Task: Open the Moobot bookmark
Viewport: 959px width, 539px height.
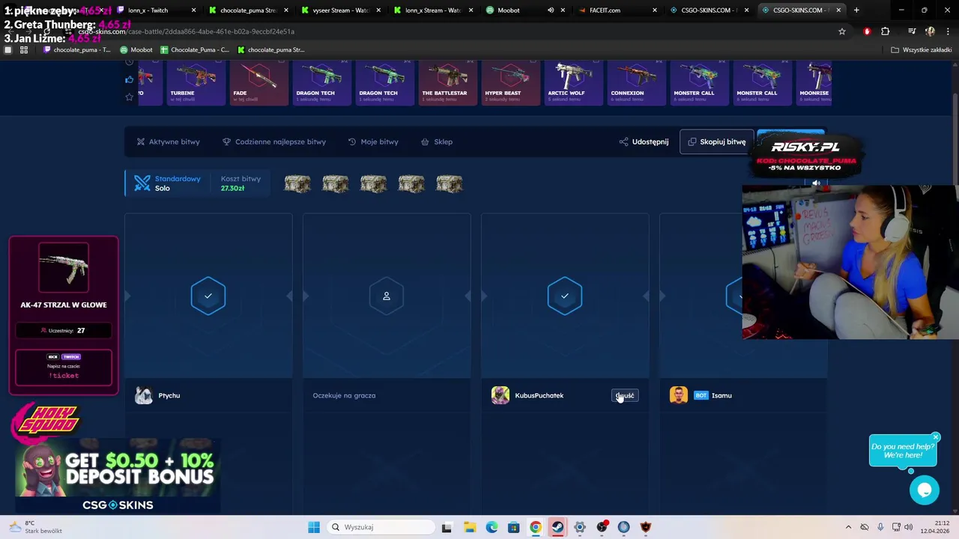Action: [136, 50]
